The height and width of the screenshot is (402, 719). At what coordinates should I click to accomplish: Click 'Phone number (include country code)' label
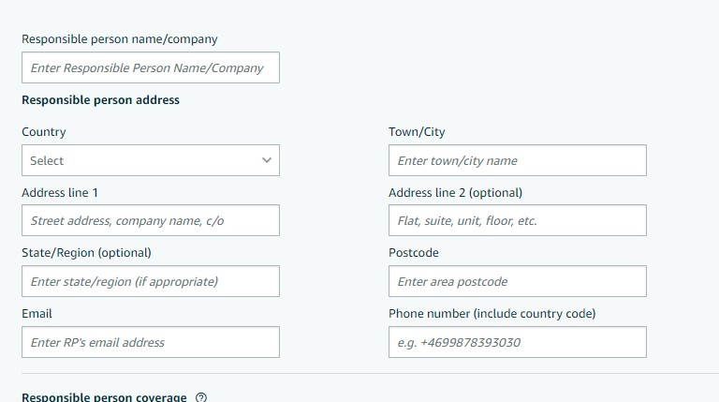tap(492, 314)
